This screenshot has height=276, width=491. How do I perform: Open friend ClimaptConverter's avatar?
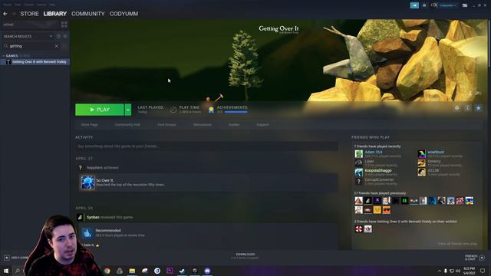(358, 181)
